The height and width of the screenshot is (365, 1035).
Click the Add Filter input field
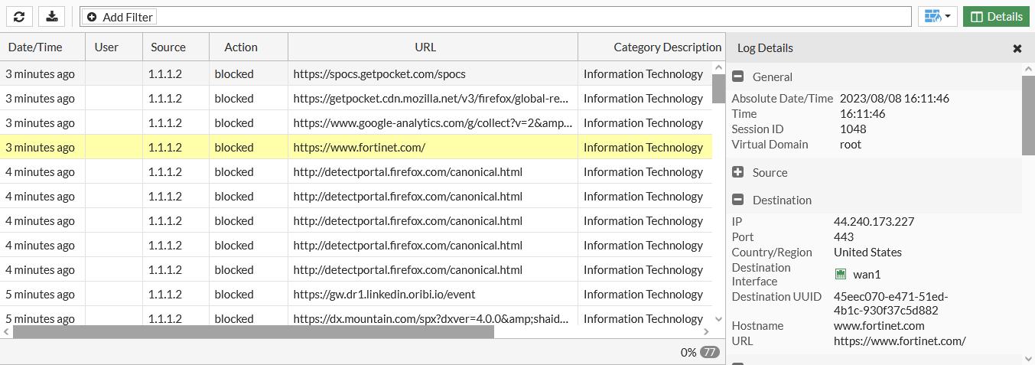point(528,17)
